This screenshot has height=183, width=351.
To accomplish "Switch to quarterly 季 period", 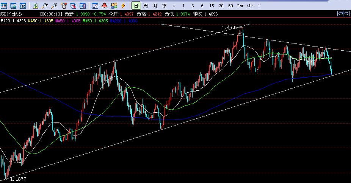I will coord(165,6).
